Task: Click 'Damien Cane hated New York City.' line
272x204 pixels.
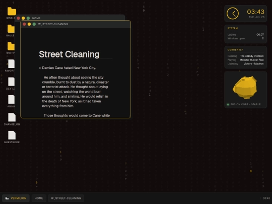Action: 69,68
